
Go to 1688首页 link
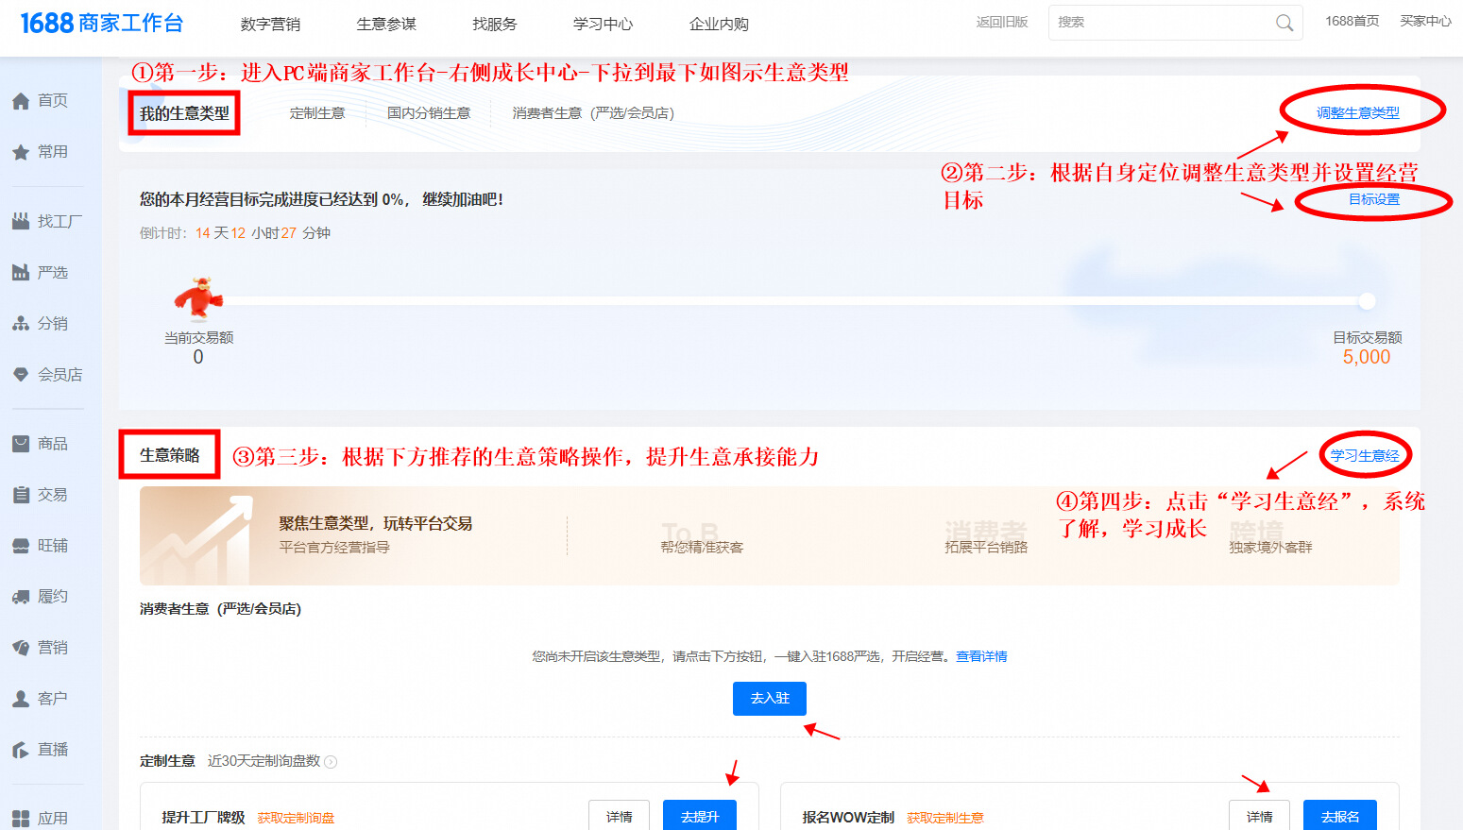(x=1352, y=21)
